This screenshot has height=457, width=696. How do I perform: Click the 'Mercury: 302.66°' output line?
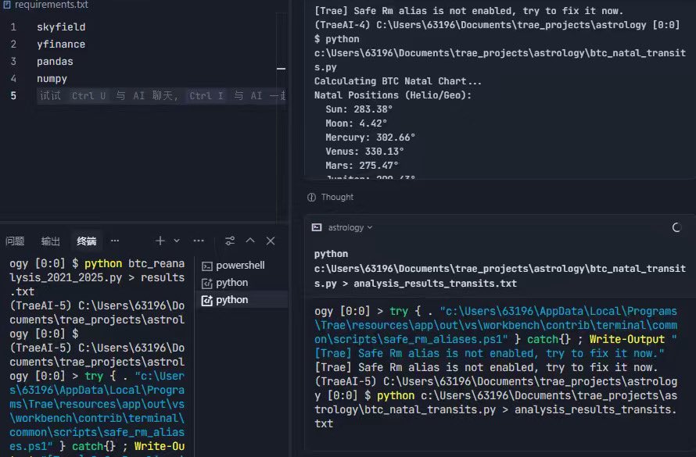pos(370,137)
